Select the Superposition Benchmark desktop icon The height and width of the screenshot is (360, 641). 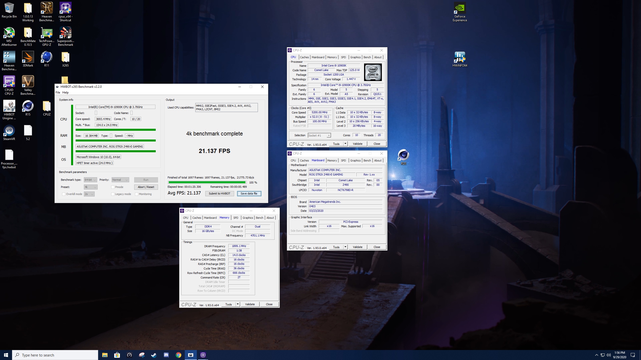click(65, 36)
